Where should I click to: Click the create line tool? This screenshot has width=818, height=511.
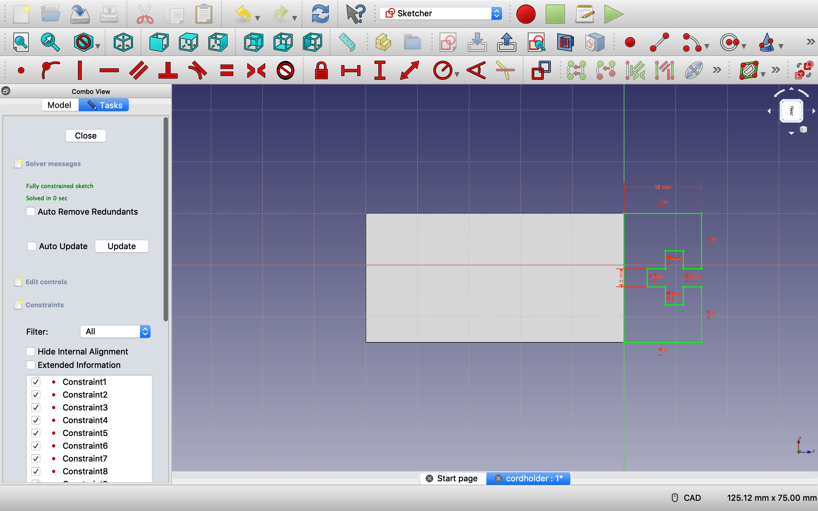click(x=659, y=42)
